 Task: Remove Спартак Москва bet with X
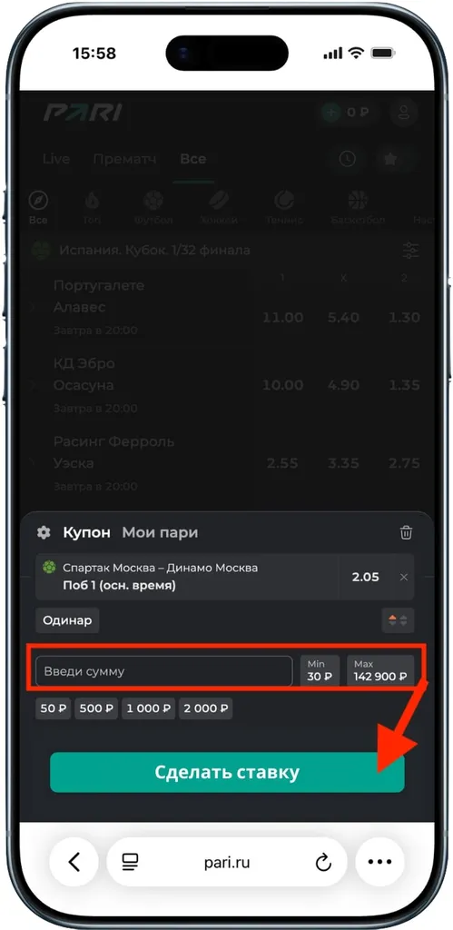pos(404,577)
